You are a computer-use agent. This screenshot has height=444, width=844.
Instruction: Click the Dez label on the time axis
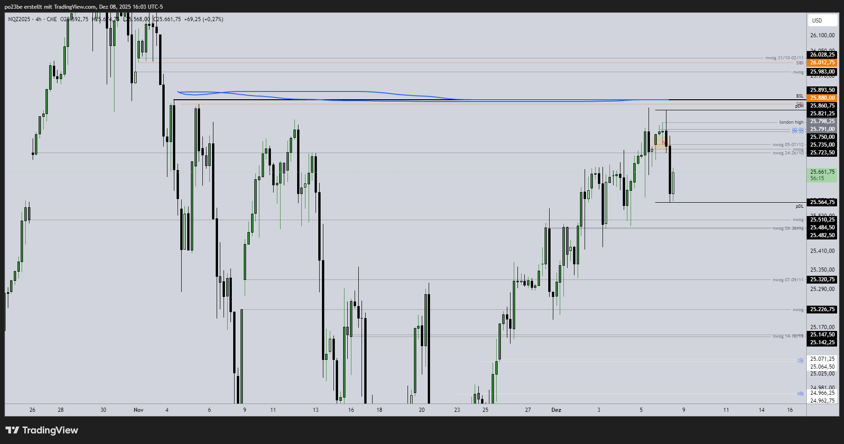pyautogui.click(x=557, y=410)
